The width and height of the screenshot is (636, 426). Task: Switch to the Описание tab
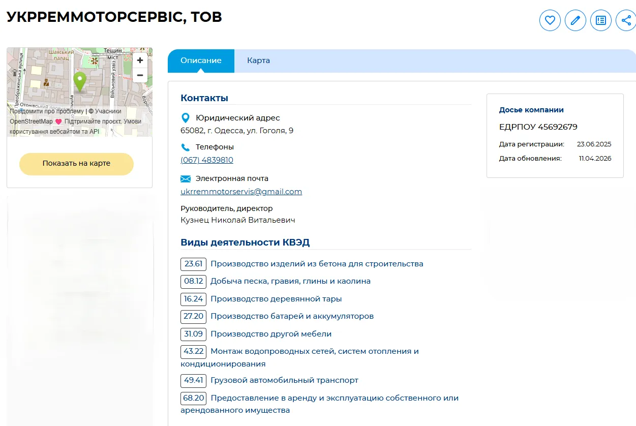tap(201, 60)
